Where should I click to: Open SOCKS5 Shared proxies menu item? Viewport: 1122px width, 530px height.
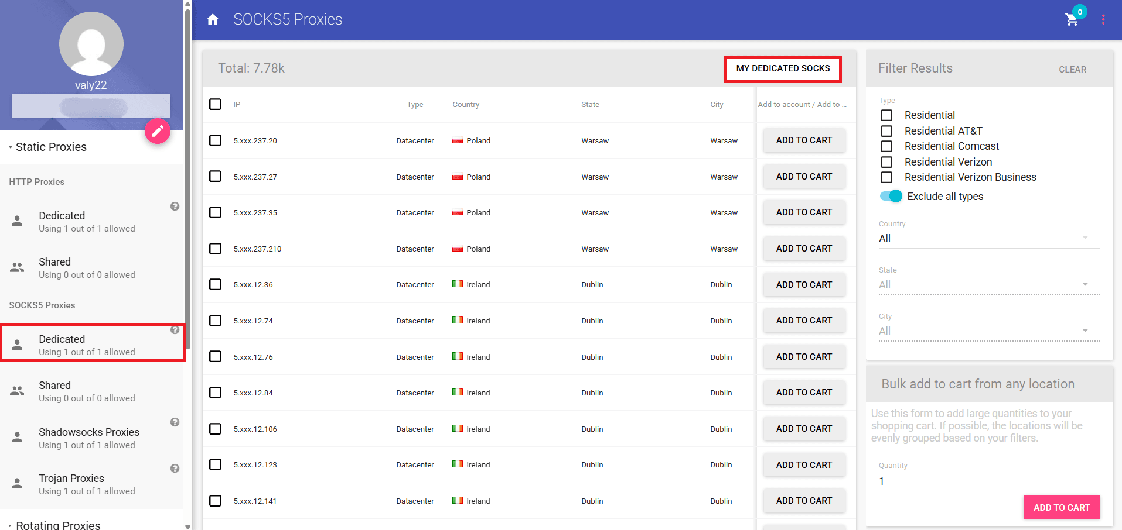[87, 391]
